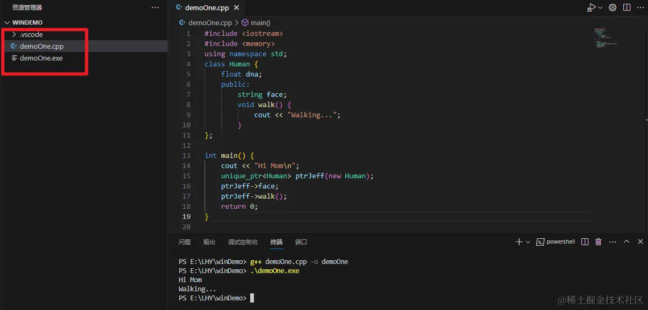Click 'using namespace std;' line

246,54
